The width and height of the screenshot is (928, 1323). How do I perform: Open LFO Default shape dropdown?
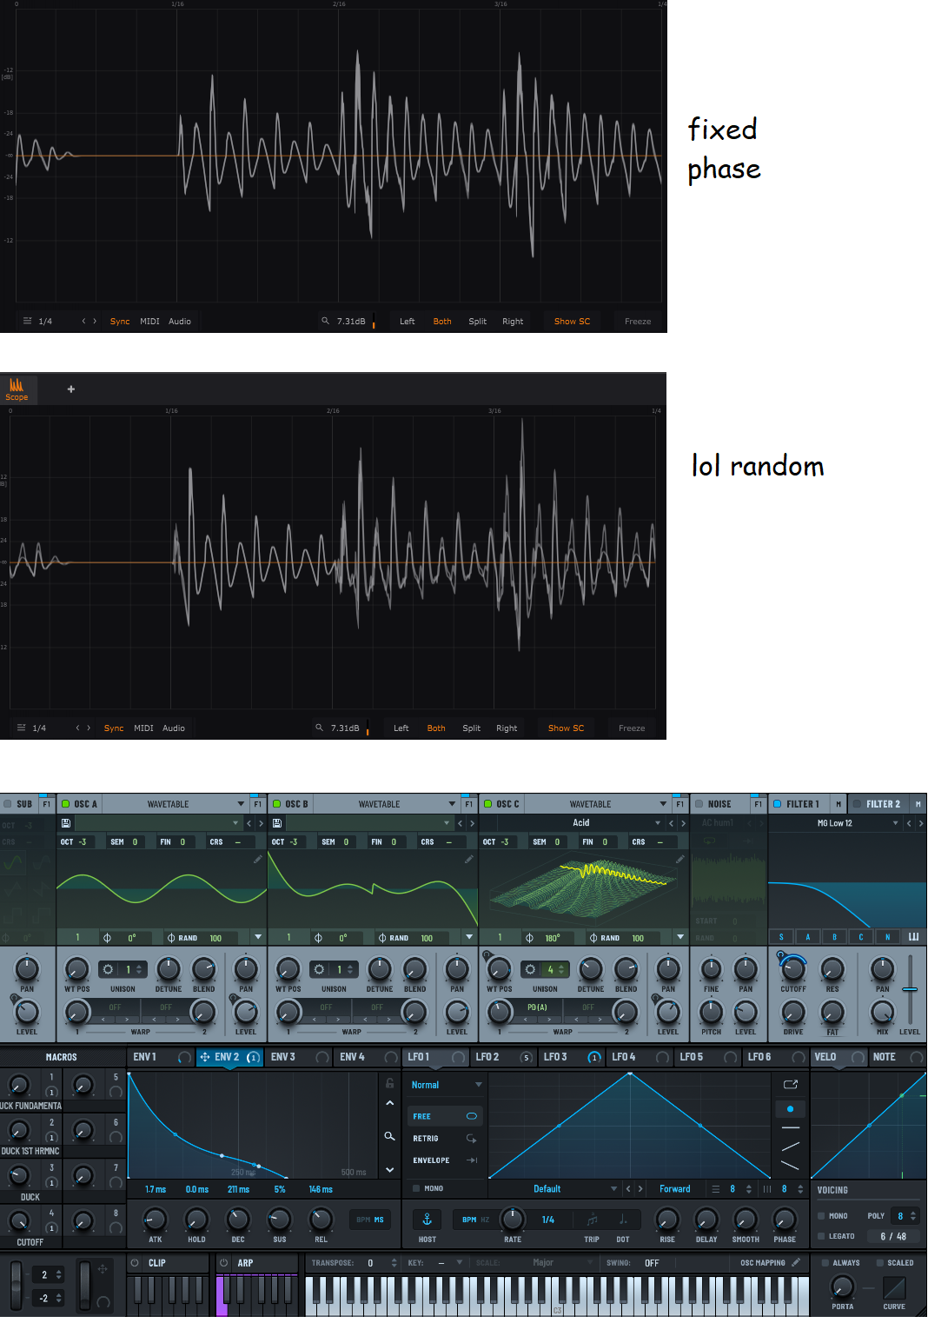click(554, 1188)
